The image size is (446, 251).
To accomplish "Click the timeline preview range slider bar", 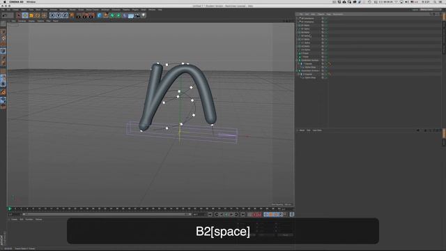I will pos(107,214).
